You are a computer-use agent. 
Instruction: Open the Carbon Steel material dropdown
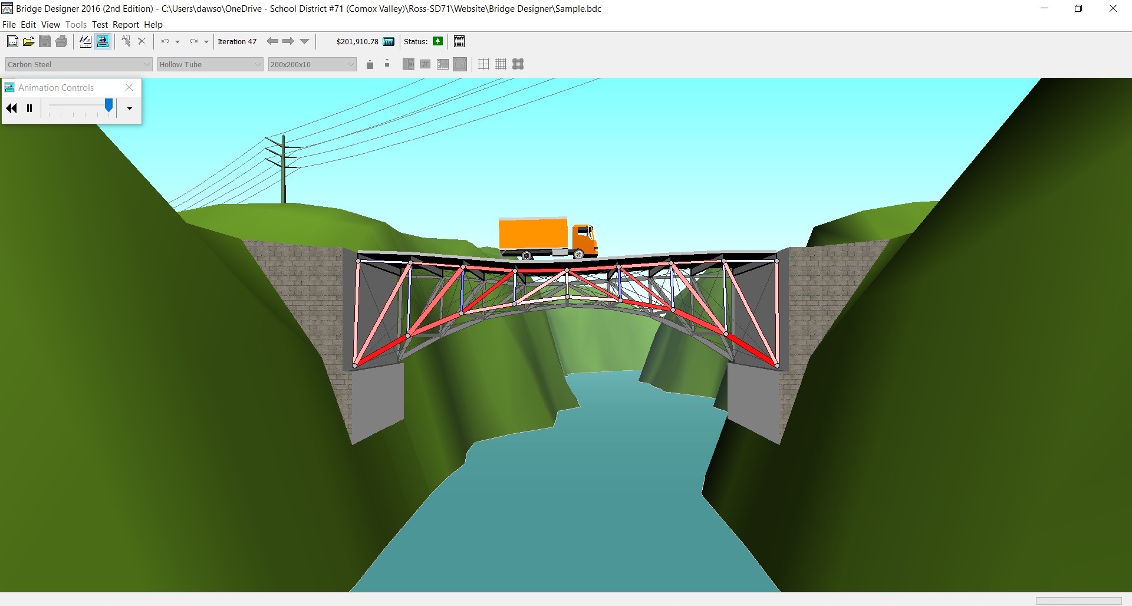146,64
